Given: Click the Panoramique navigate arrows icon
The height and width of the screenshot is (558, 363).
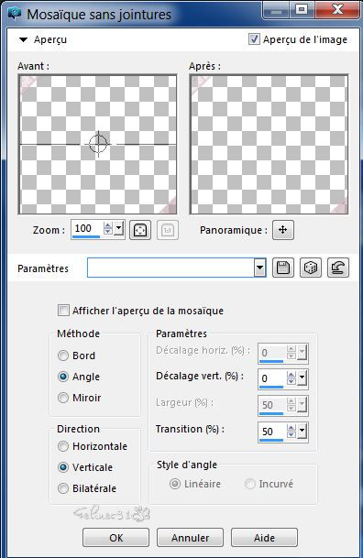Looking at the screenshot, I should coord(283,230).
